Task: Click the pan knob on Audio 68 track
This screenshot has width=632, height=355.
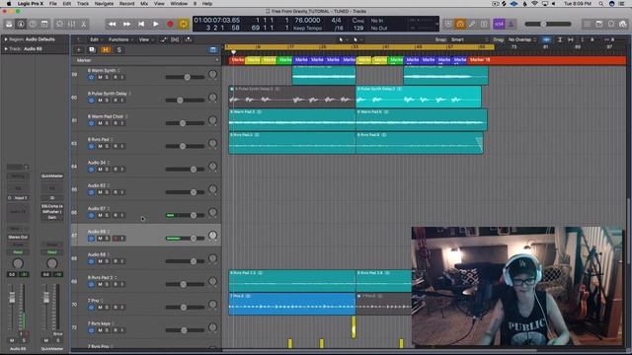Action: click(213, 258)
